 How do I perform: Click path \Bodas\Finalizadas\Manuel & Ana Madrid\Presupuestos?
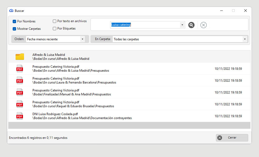click(72, 94)
